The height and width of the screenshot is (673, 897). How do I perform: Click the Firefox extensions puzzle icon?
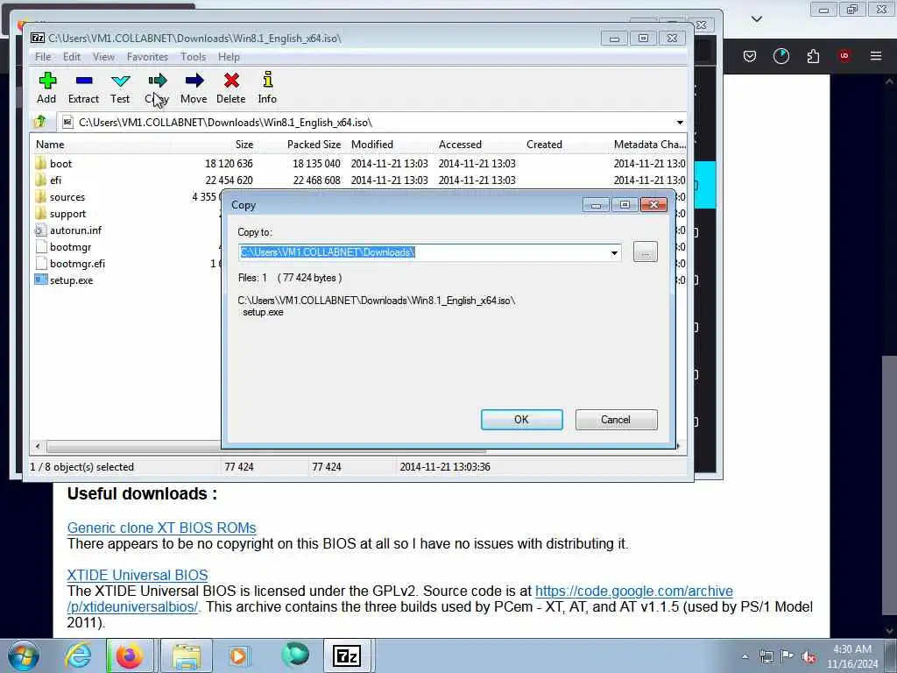813,56
